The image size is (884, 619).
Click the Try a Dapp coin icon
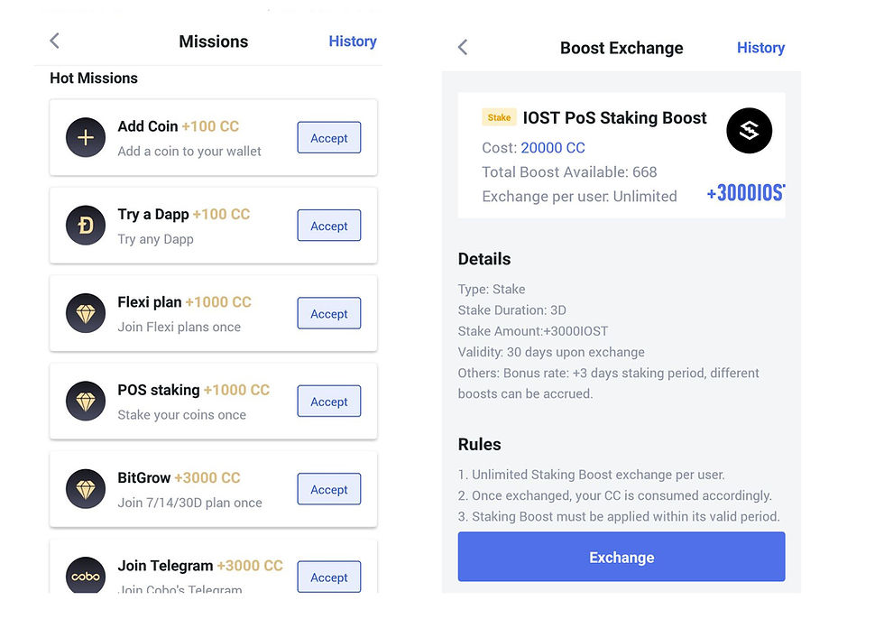coord(86,226)
